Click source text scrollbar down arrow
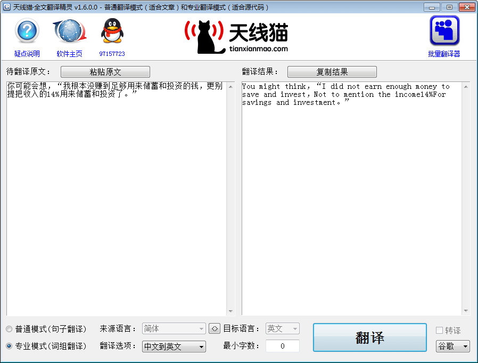478x363 pixels. [231, 311]
